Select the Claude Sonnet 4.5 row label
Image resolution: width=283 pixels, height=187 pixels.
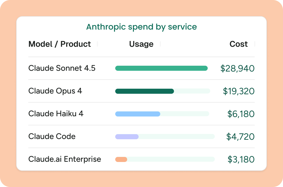click(62, 68)
